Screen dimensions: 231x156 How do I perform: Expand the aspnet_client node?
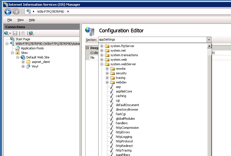click(x=23, y=62)
